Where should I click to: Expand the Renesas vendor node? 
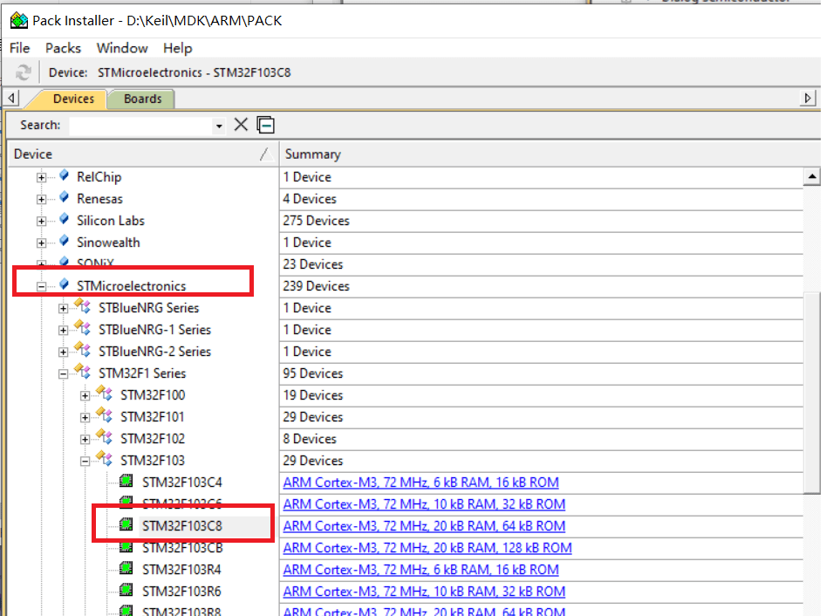point(42,199)
